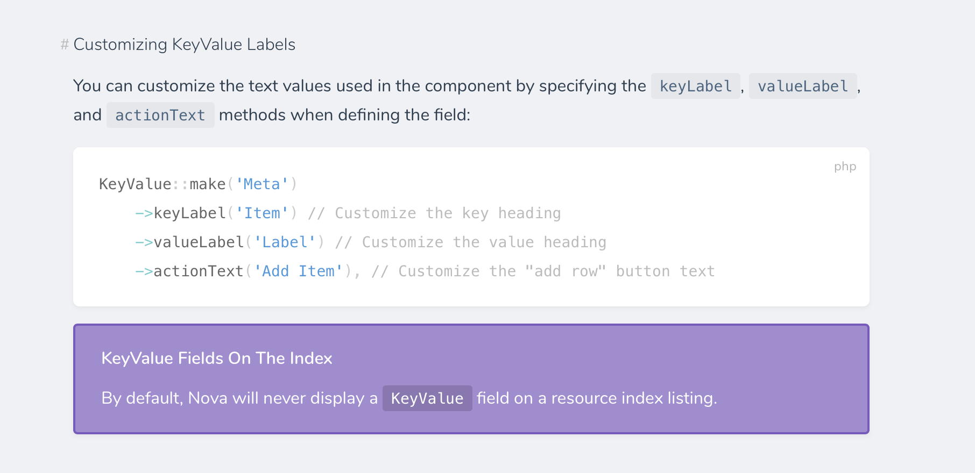Click the Customizing KeyValue Labels heading text
Viewport: 975px width, 473px height.
(184, 45)
